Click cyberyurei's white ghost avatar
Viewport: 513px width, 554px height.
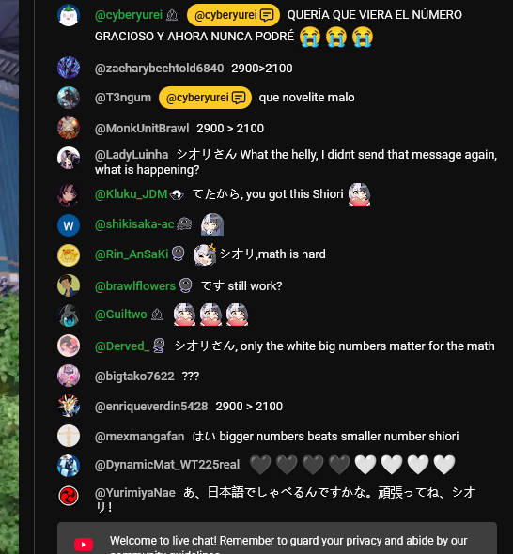[x=69, y=15]
